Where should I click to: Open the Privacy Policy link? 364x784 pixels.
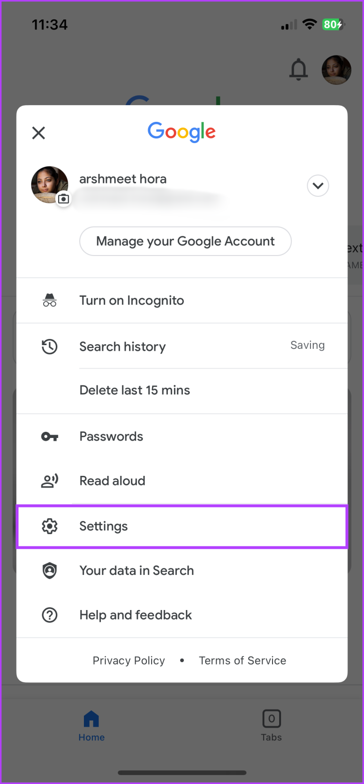(128, 660)
